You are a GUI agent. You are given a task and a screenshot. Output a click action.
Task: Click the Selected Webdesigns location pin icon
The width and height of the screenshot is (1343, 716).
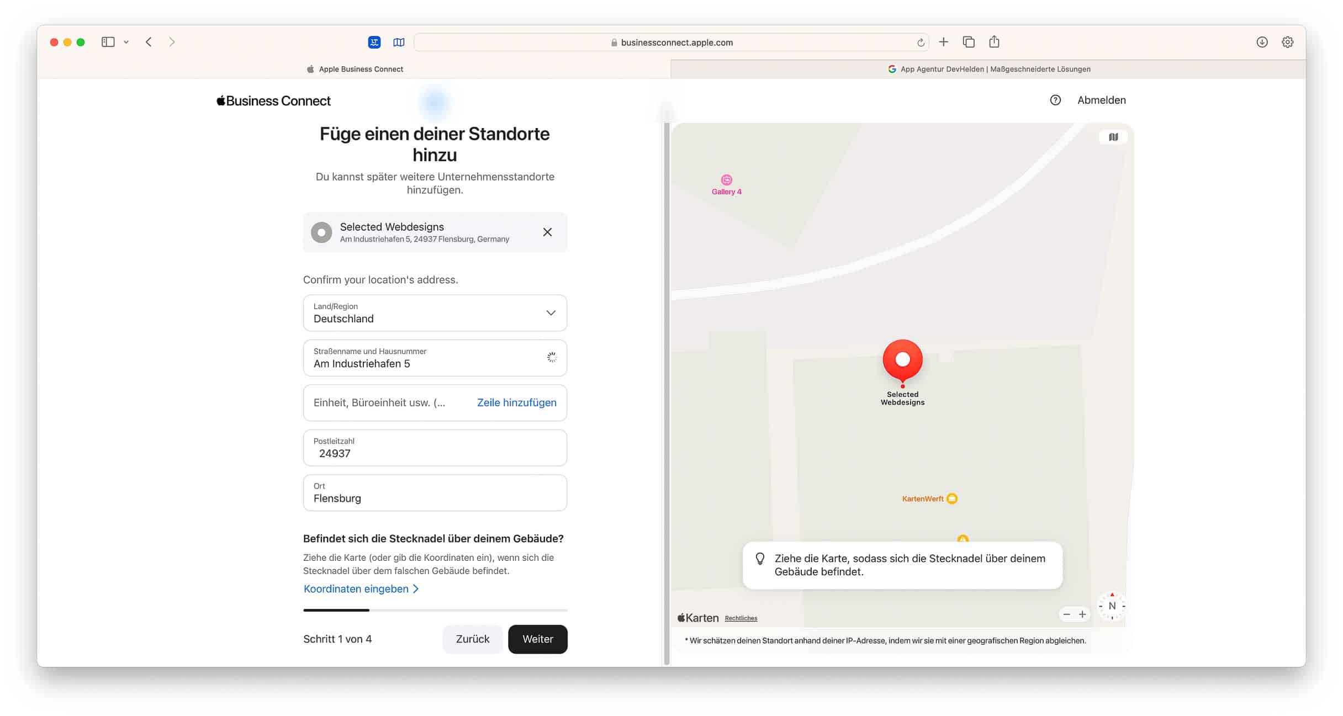321,232
